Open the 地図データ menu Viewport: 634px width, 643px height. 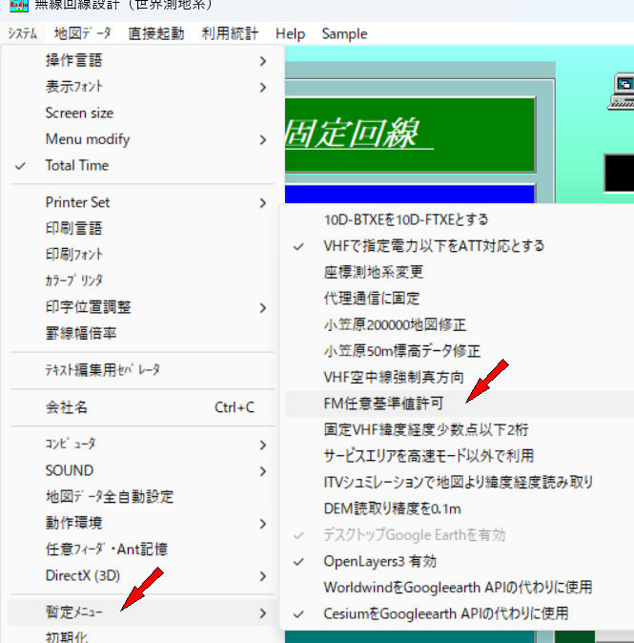(x=82, y=33)
